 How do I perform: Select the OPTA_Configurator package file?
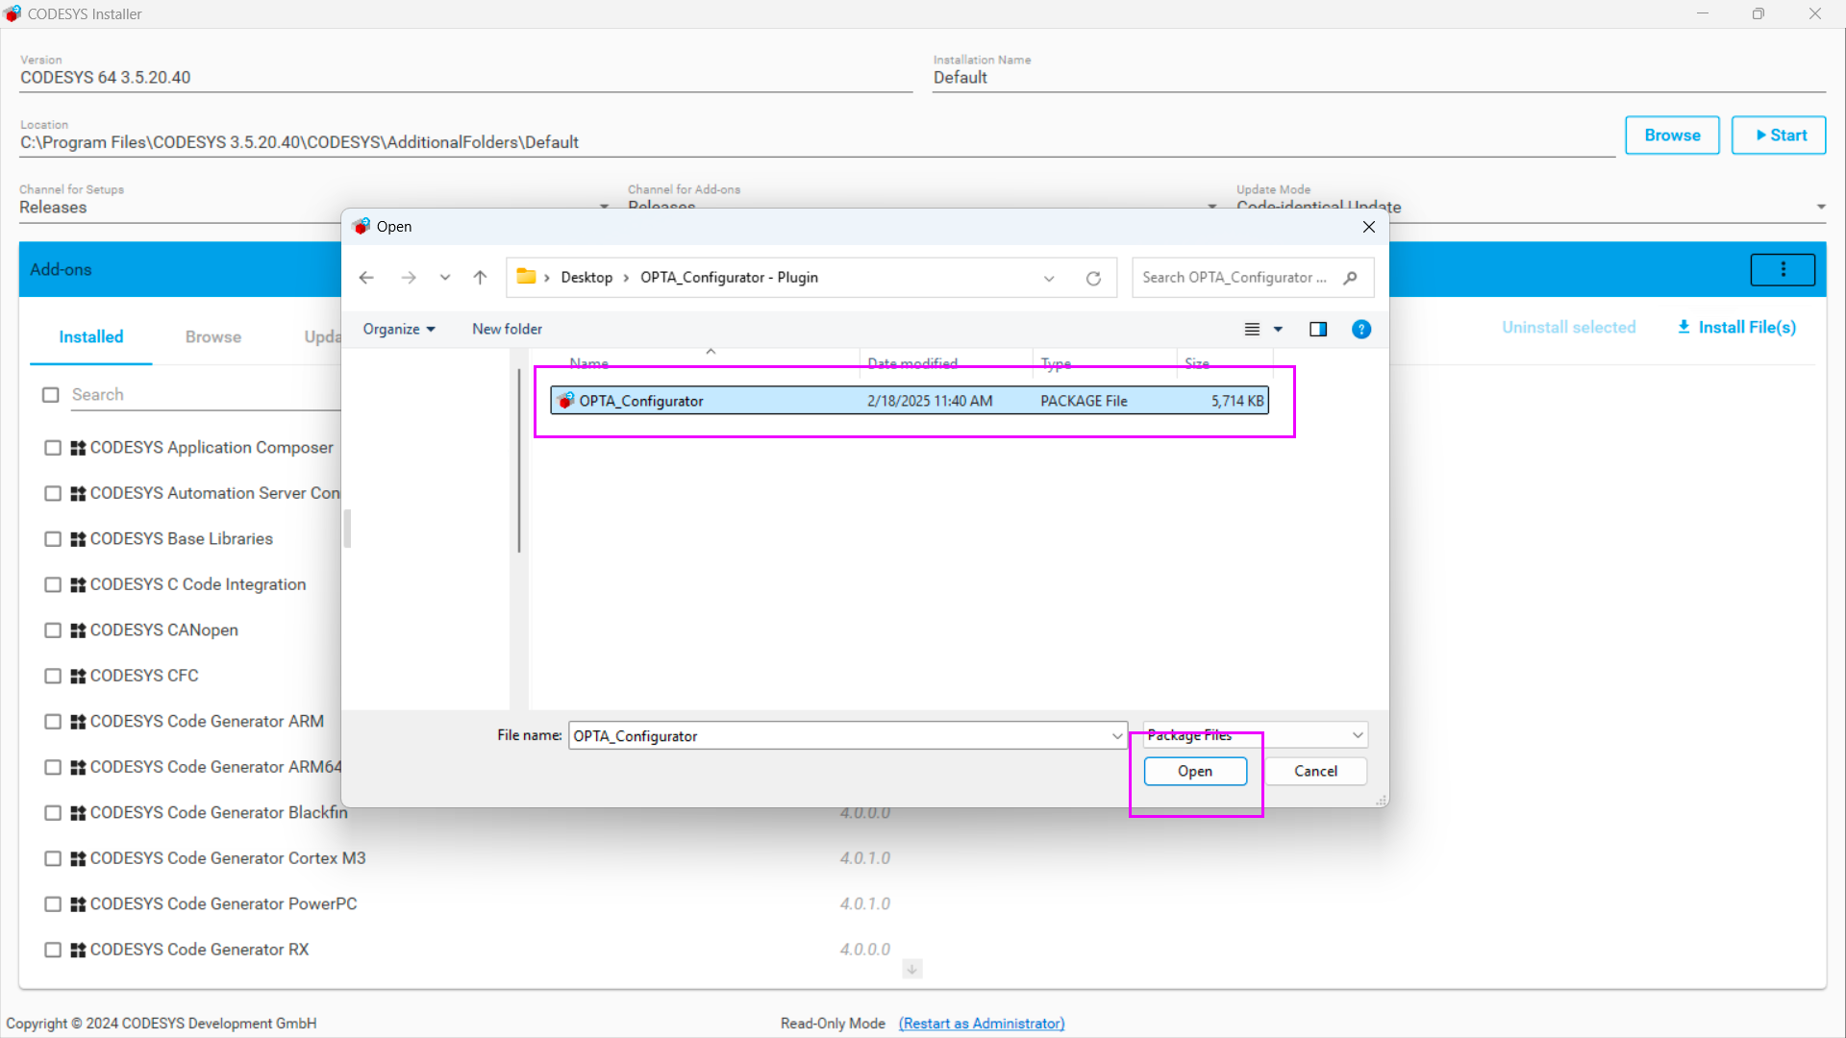click(x=641, y=401)
